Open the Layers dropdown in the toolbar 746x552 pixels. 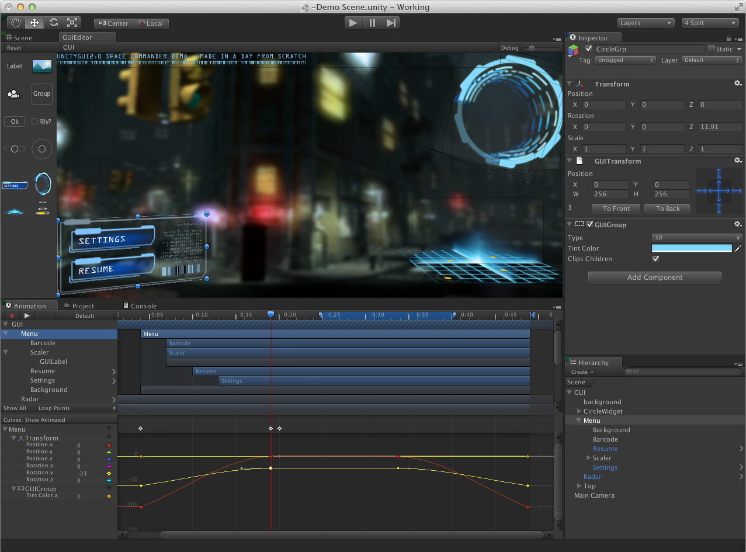coord(645,23)
